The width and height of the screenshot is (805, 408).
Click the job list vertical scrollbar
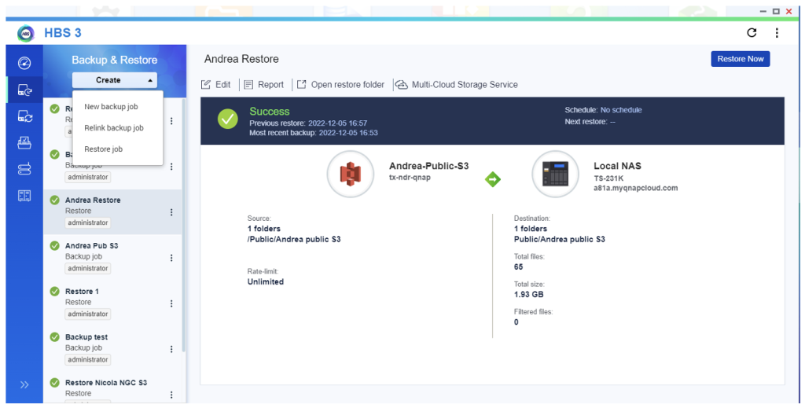point(183,226)
